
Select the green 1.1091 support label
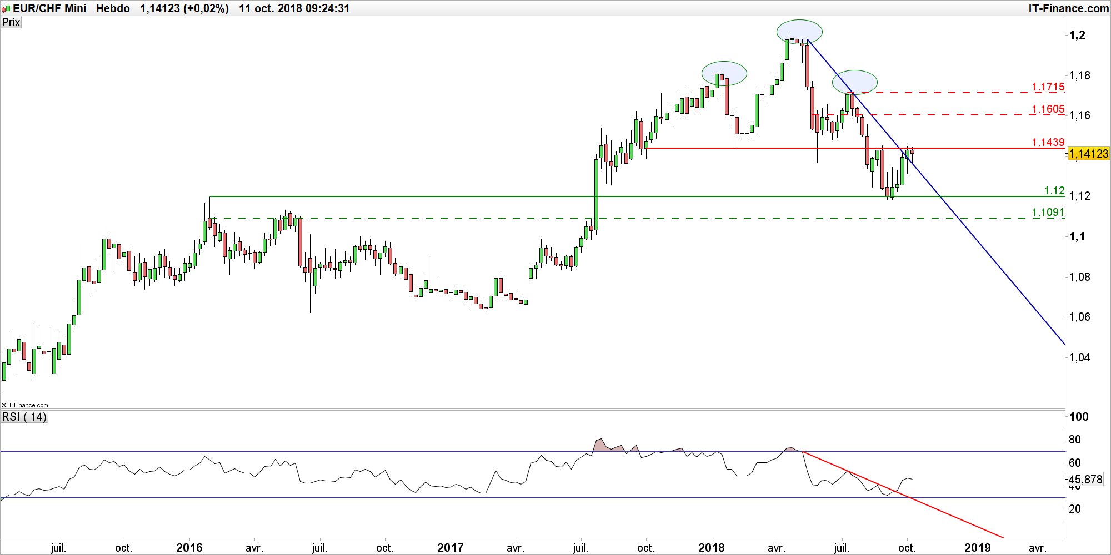point(1048,213)
